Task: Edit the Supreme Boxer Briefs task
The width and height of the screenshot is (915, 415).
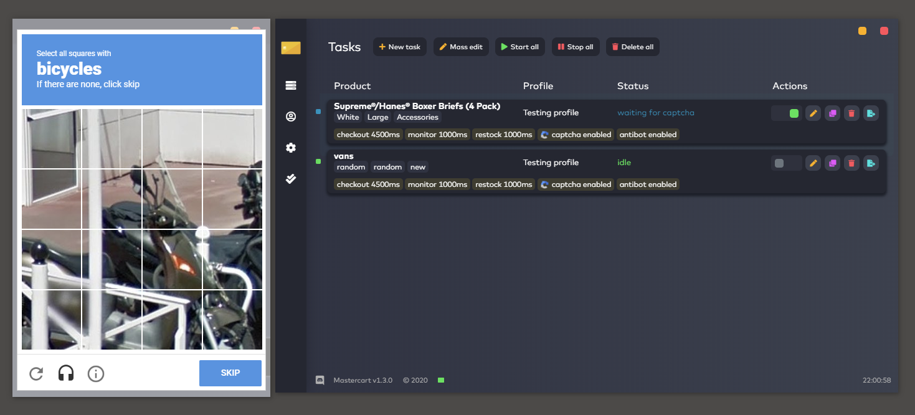Action: tap(813, 113)
